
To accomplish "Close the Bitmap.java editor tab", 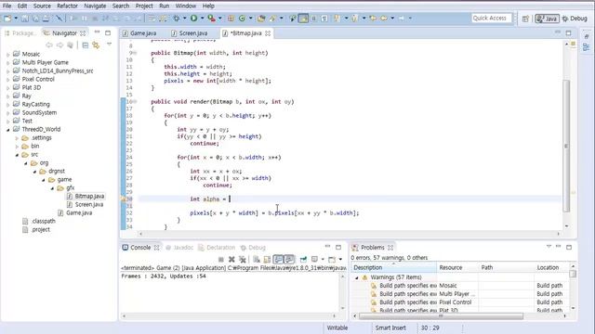I will tap(268, 33).
